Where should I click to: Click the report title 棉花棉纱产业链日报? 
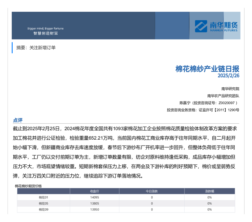coord(207,69)
